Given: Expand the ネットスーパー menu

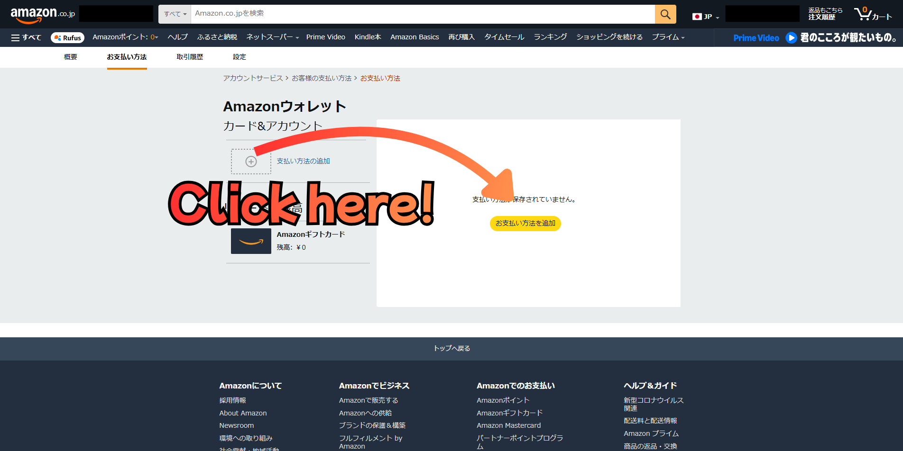Looking at the screenshot, I should pyautogui.click(x=272, y=37).
